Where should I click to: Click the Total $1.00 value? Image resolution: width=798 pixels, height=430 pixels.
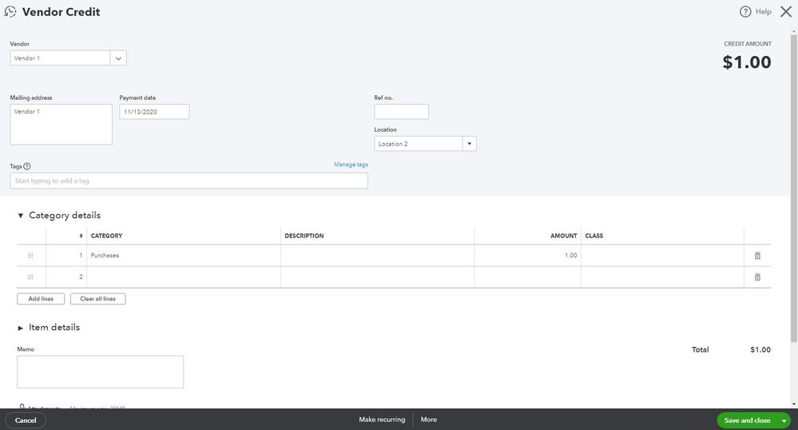[760, 350]
